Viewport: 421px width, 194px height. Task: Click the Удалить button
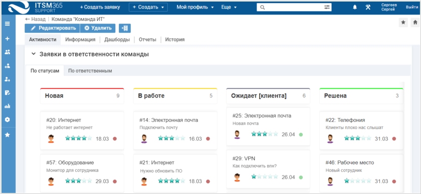tap(98, 28)
